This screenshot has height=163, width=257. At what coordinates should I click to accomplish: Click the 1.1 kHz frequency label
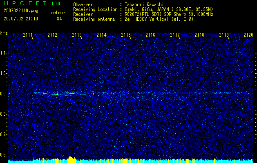coord(3,53)
